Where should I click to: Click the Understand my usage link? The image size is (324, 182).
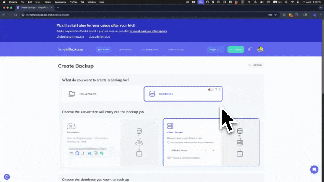[70, 36]
